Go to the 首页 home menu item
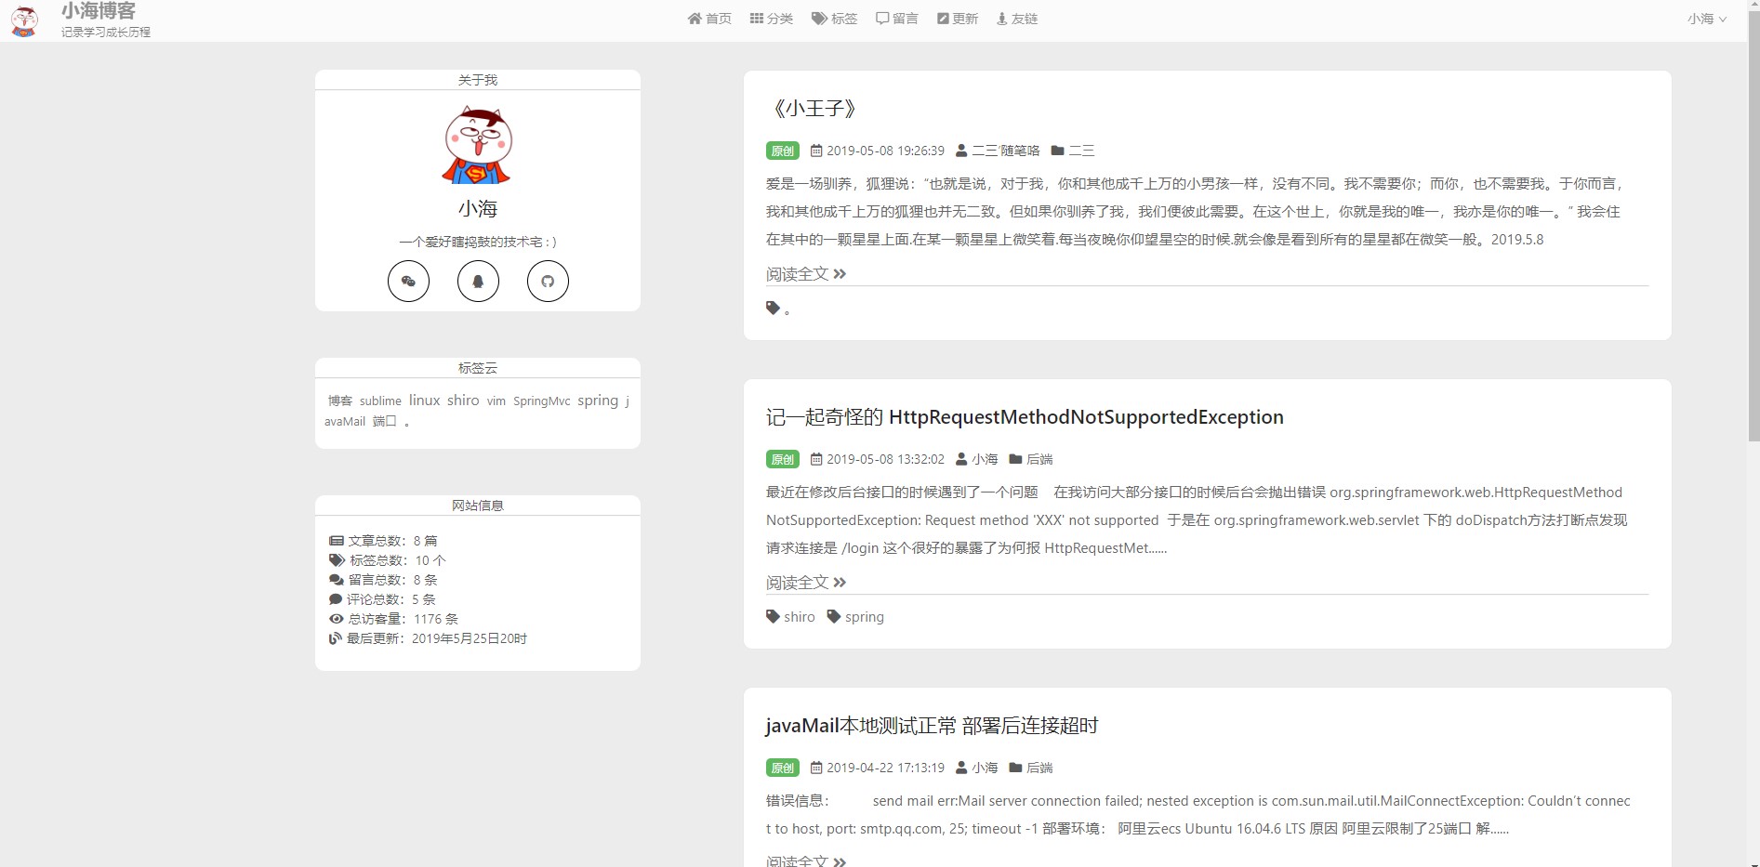The height and width of the screenshot is (867, 1760). pyautogui.click(x=709, y=19)
